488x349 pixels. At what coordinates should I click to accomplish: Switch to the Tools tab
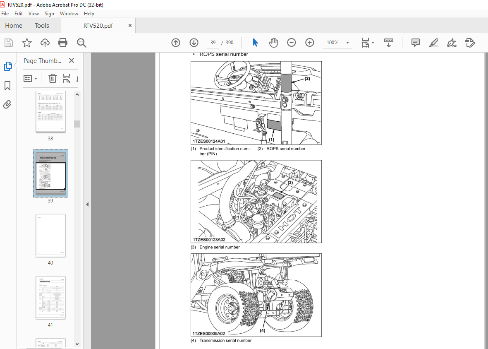point(42,26)
